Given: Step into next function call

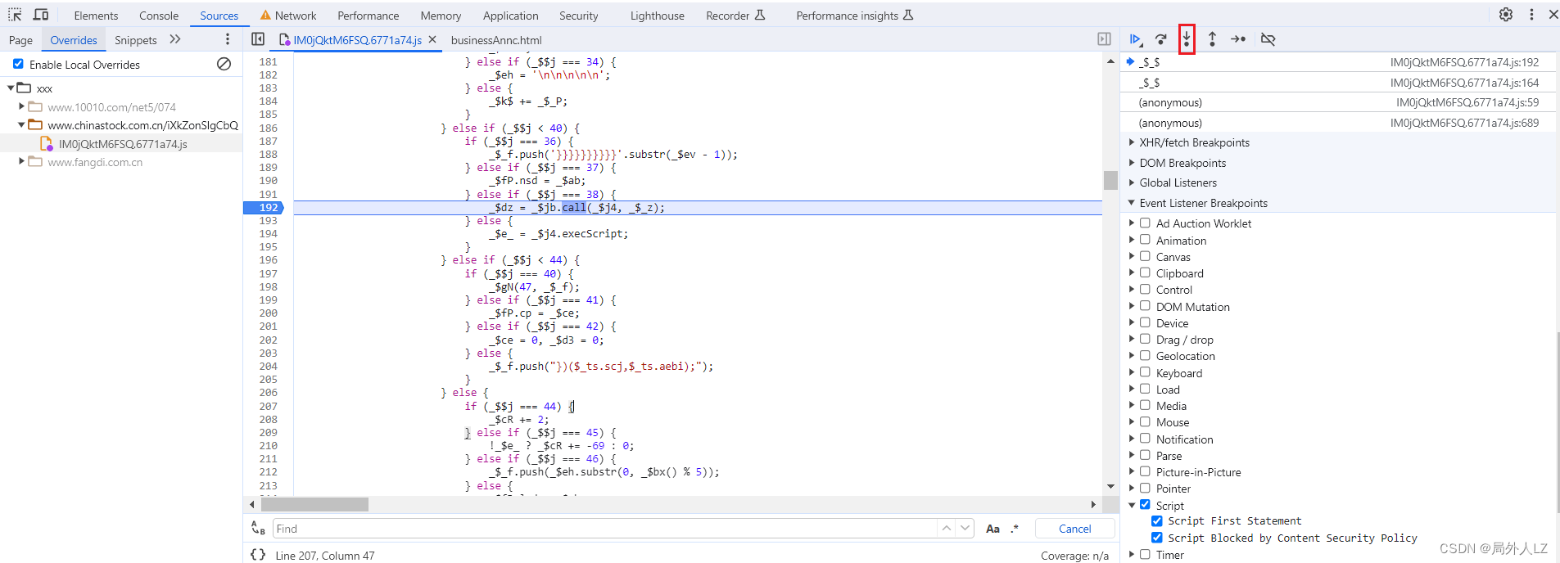Looking at the screenshot, I should point(1187,39).
